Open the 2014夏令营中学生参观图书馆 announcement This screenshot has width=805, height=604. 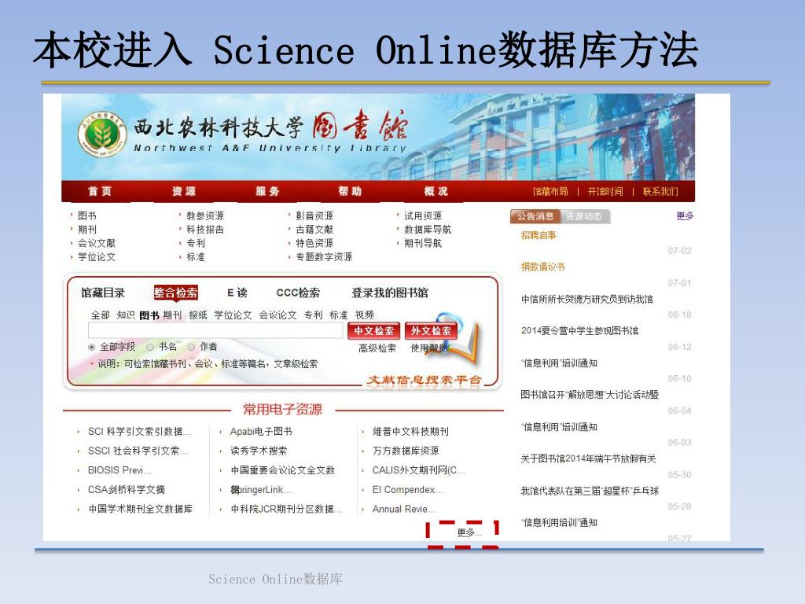click(x=579, y=331)
